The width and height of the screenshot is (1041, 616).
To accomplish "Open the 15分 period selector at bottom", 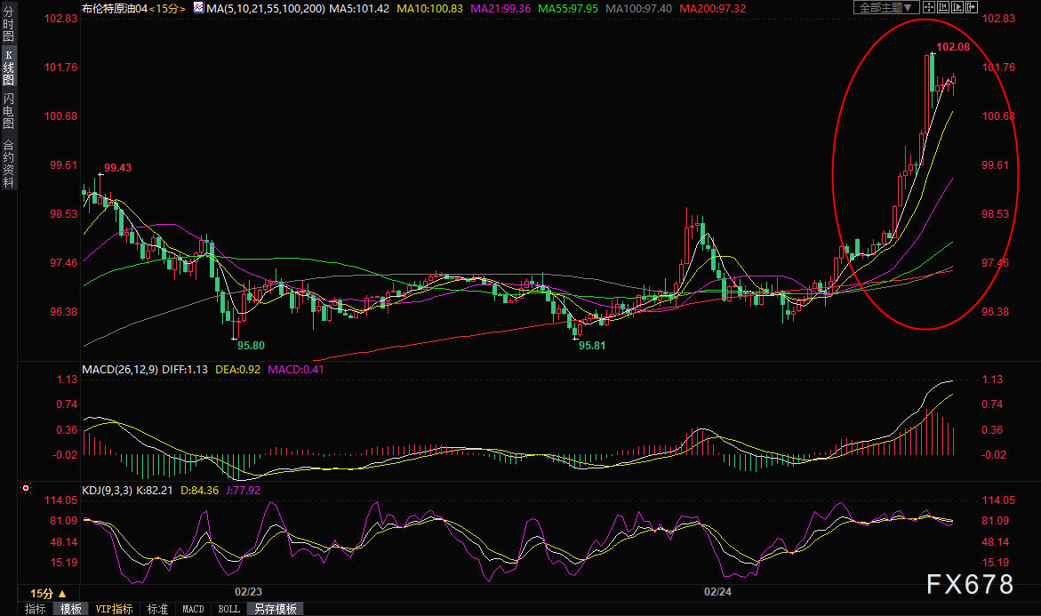I will [49, 594].
